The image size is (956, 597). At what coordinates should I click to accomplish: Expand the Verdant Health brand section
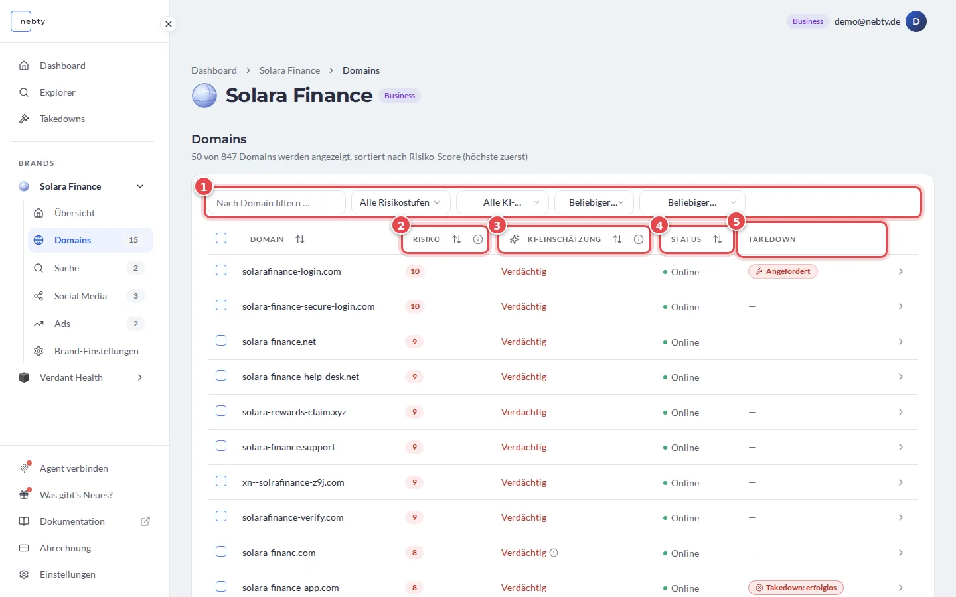(x=140, y=377)
